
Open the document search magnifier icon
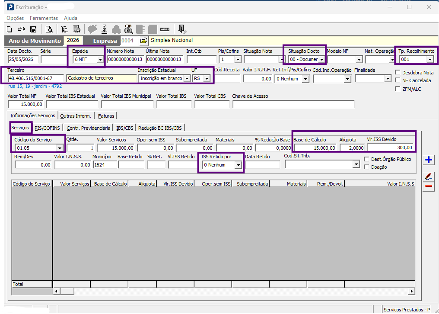tap(49, 29)
